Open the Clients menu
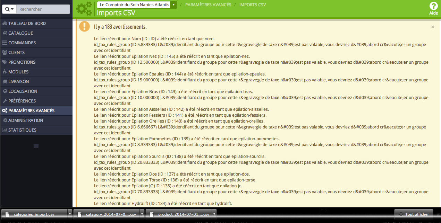This screenshot has width=441, height=223. pos(36,53)
